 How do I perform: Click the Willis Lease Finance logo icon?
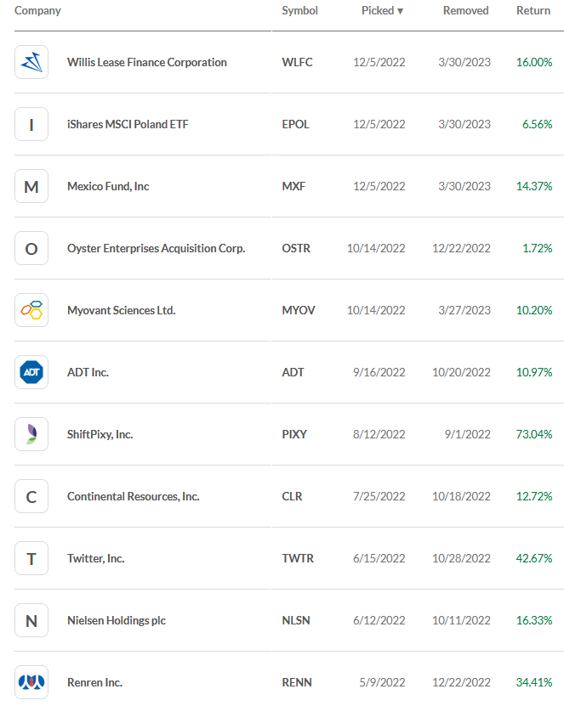click(31, 62)
